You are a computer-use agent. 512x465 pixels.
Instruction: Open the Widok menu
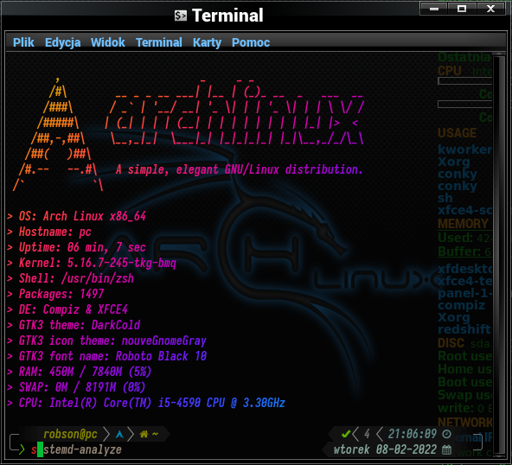coord(108,42)
